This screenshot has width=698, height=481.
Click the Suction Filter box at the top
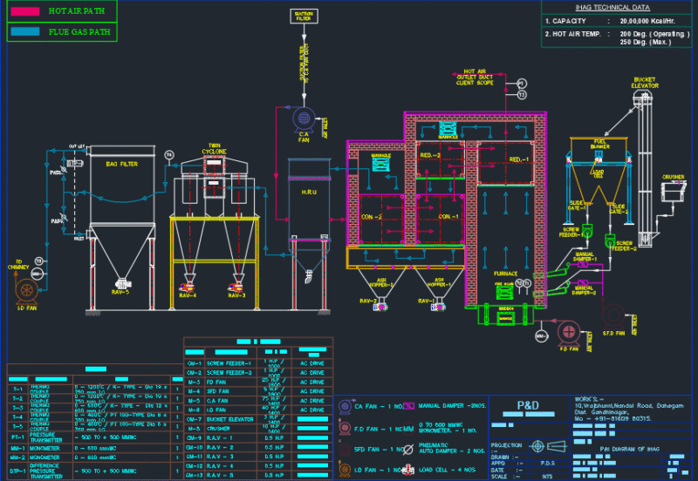pos(304,17)
